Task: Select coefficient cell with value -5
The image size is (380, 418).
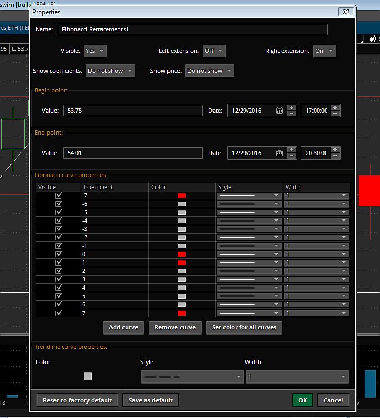Action: pos(115,212)
